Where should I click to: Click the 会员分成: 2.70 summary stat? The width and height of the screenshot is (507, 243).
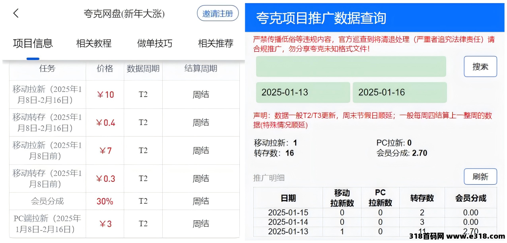(x=402, y=153)
